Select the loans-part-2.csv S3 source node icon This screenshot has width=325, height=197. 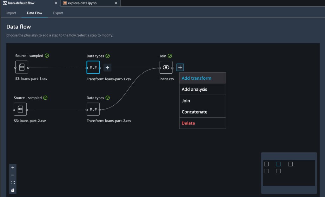point(20,109)
